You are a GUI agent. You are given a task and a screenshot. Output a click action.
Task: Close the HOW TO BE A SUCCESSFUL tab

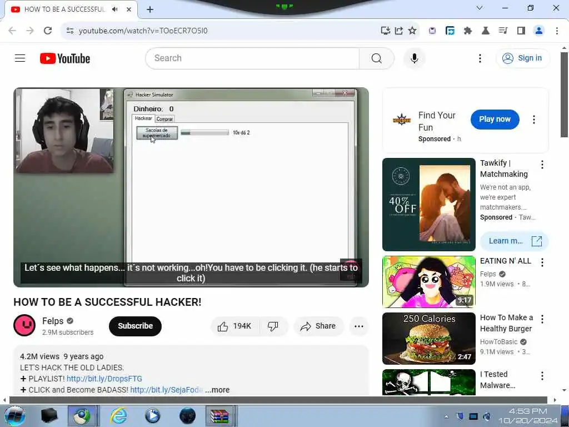[129, 9]
